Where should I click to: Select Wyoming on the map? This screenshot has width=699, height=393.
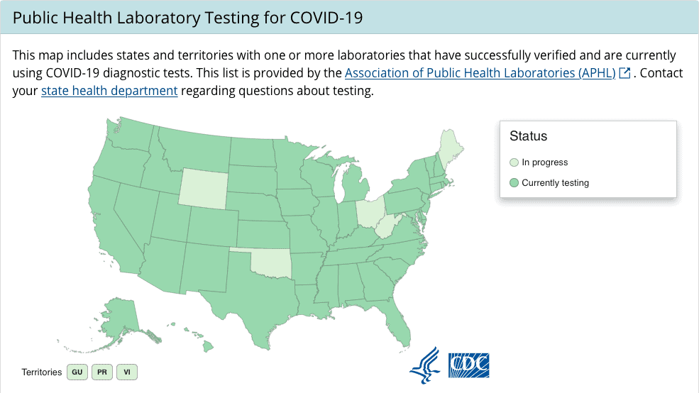coord(202,187)
